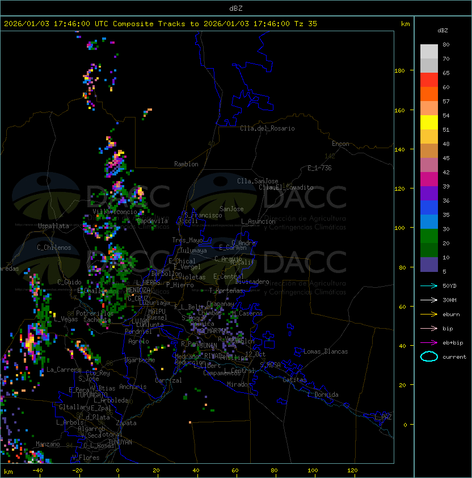
Task: Click the 'dBZ' title at top center
Action: tap(236, 9)
